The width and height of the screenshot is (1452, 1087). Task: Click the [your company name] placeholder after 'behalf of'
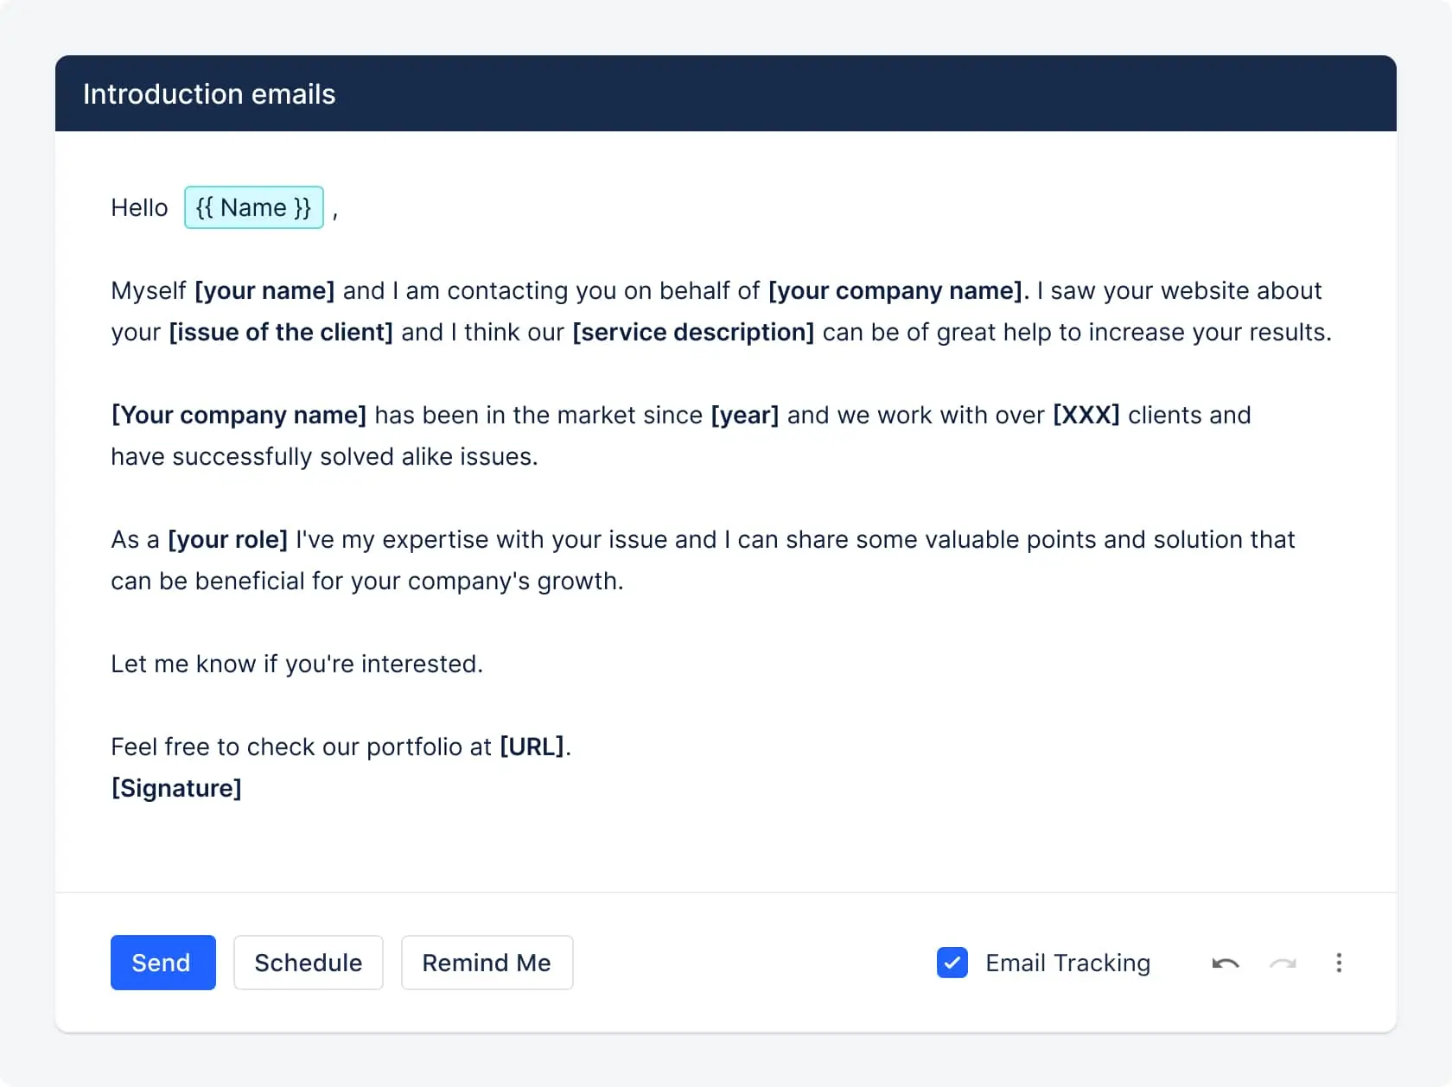(895, 291)
